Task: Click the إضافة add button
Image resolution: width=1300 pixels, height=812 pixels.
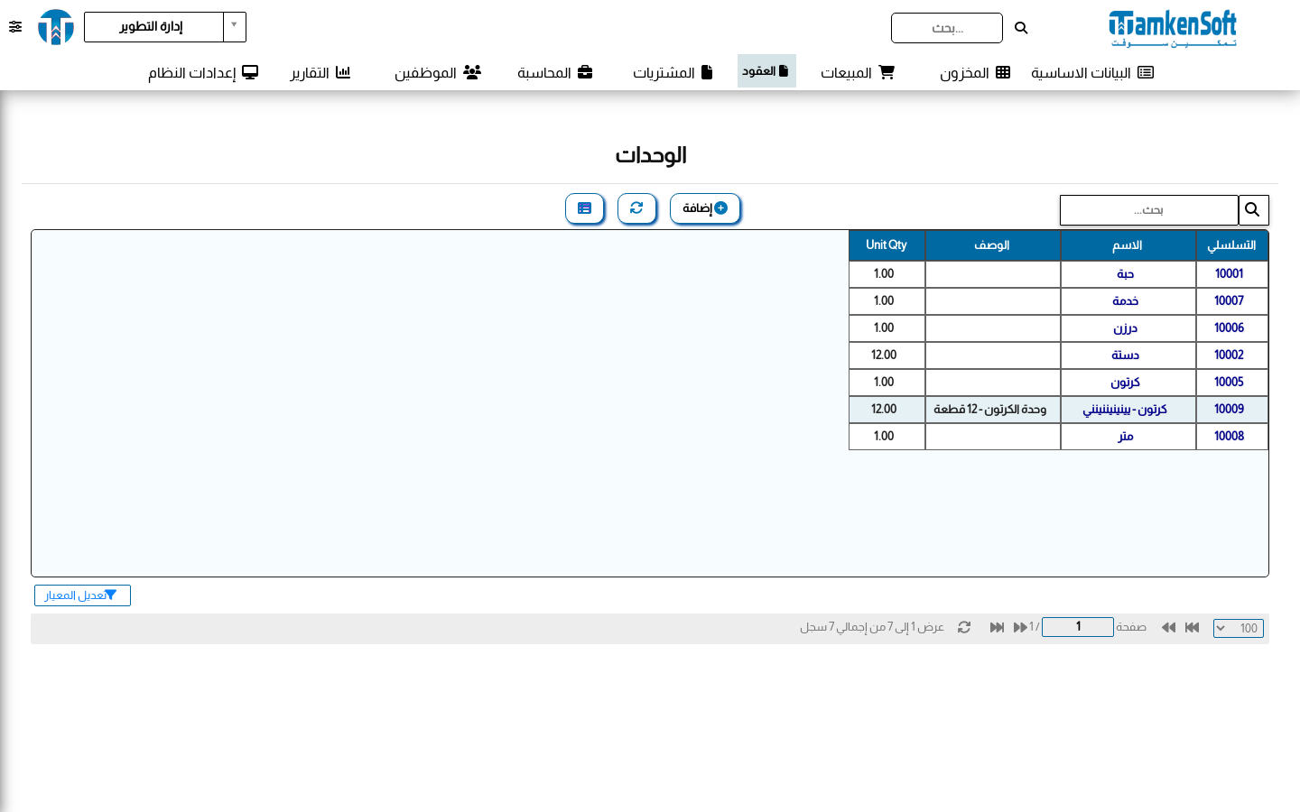Action: click(x=705, y=208)
